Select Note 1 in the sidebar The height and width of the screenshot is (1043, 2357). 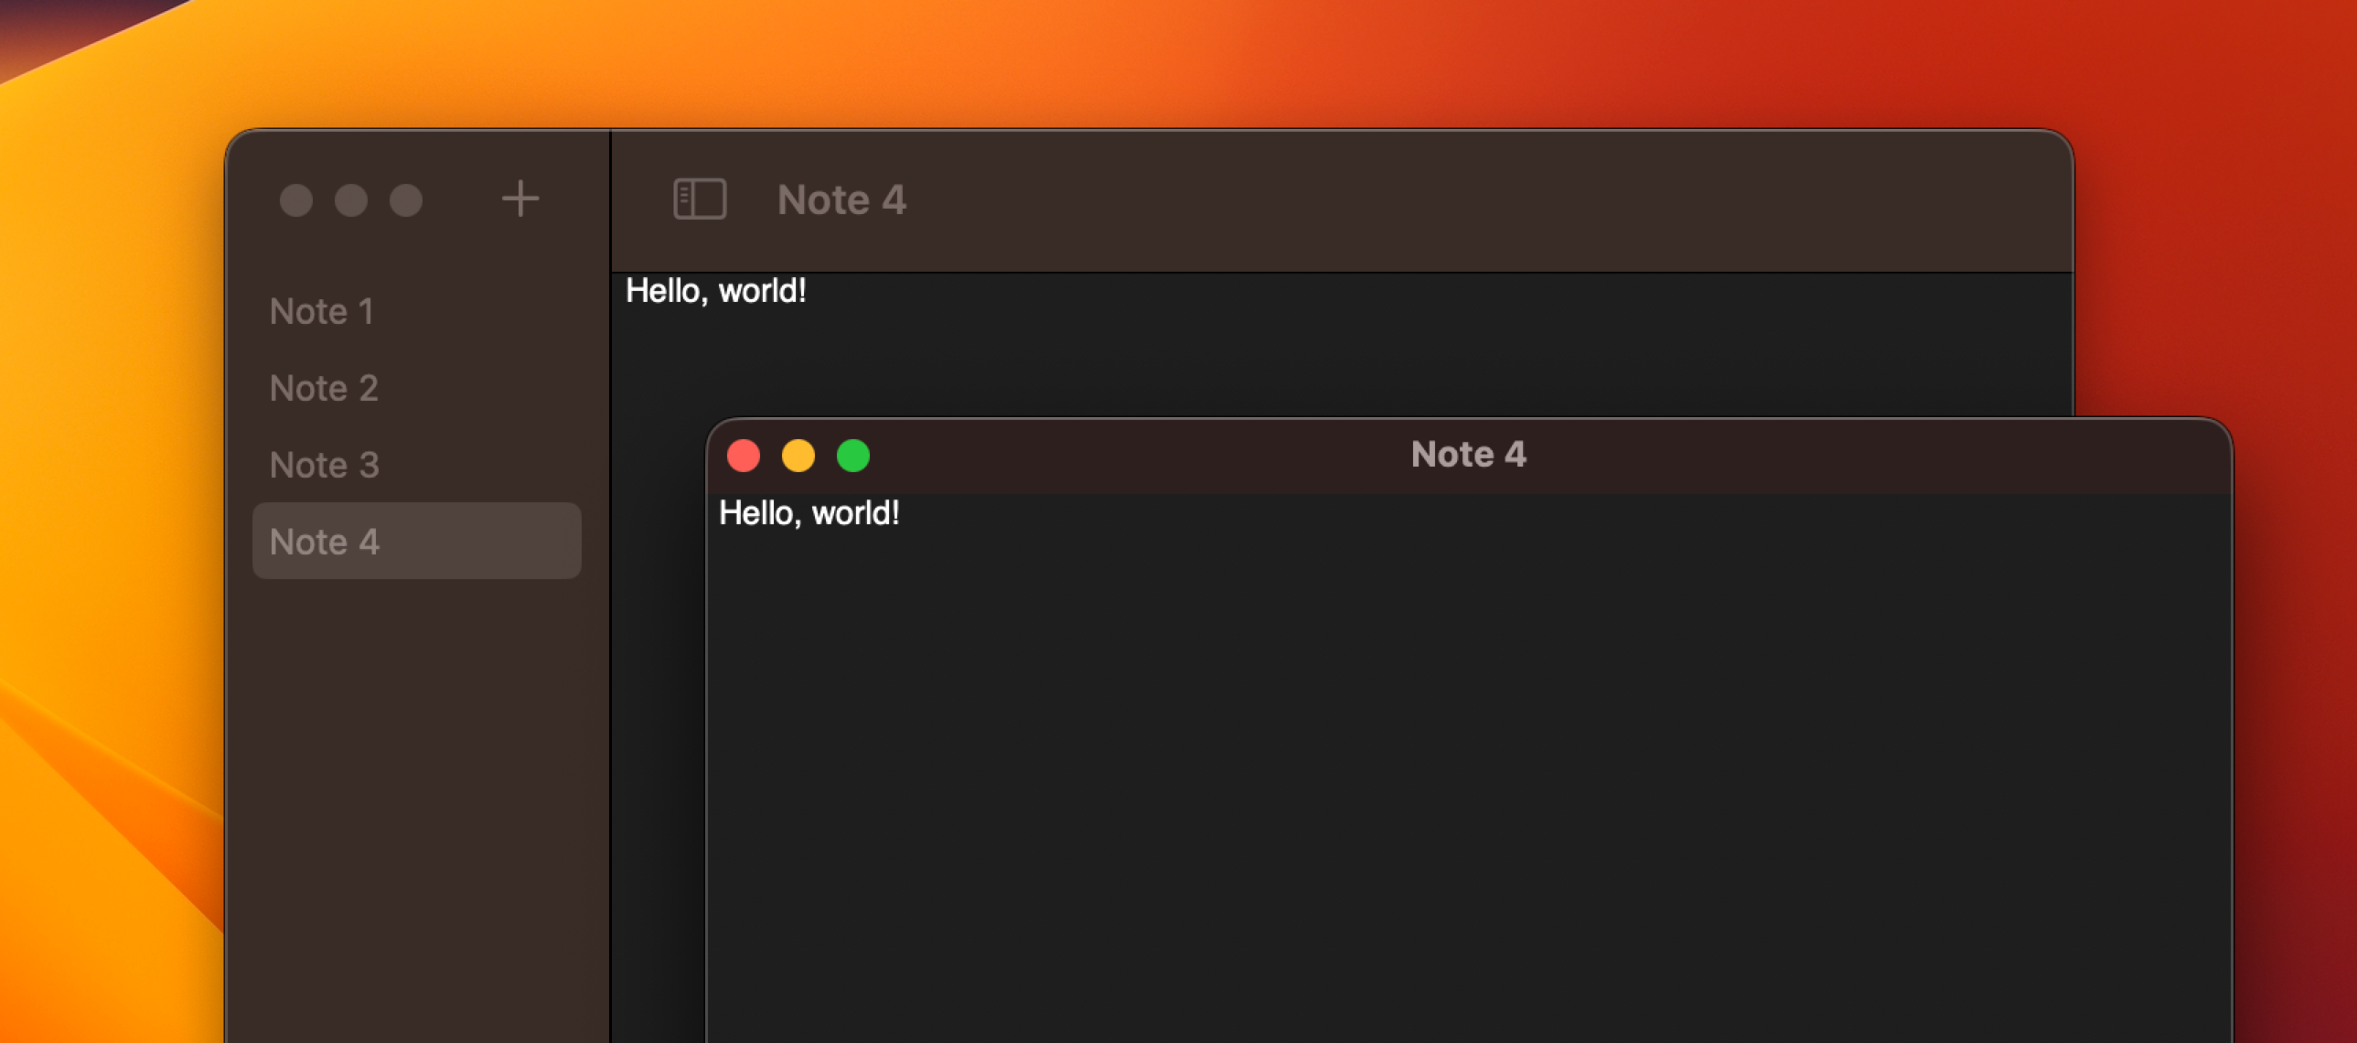click(x=322, y=311)
